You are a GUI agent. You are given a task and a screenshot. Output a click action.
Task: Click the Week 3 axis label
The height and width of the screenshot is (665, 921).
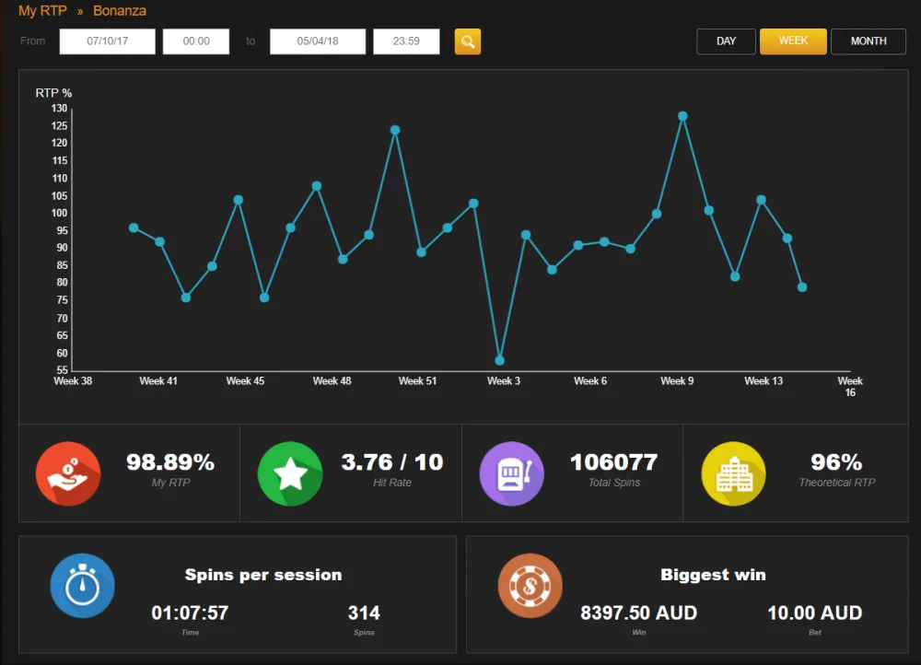504,380
